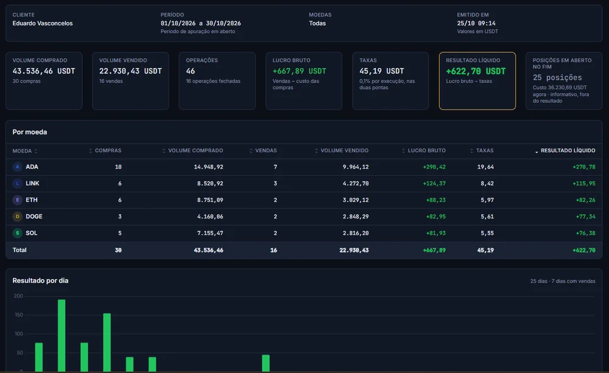Click the SOL coin icon
The image size is (609, 373).
[17, 233]
